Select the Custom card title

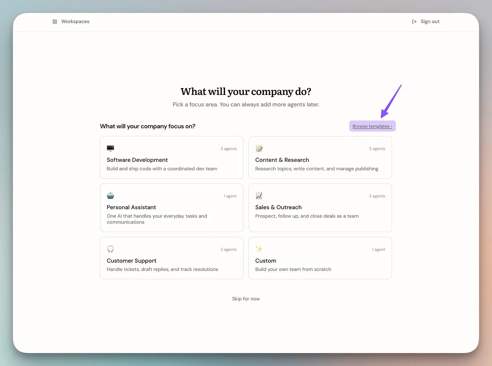click(x=266, y=261)
